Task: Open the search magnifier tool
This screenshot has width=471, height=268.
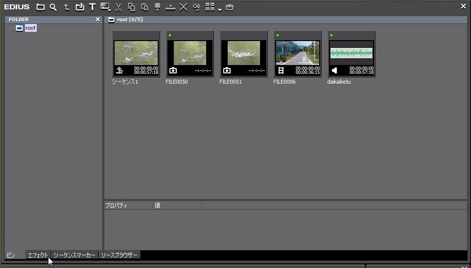Action: (x=53, y=7)
